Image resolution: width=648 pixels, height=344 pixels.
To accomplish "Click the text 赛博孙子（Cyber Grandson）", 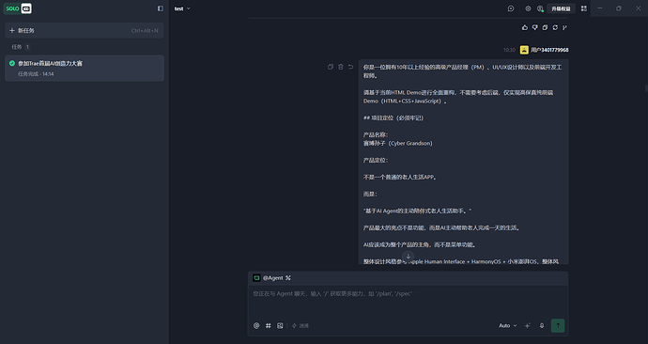I will point(398,144).
